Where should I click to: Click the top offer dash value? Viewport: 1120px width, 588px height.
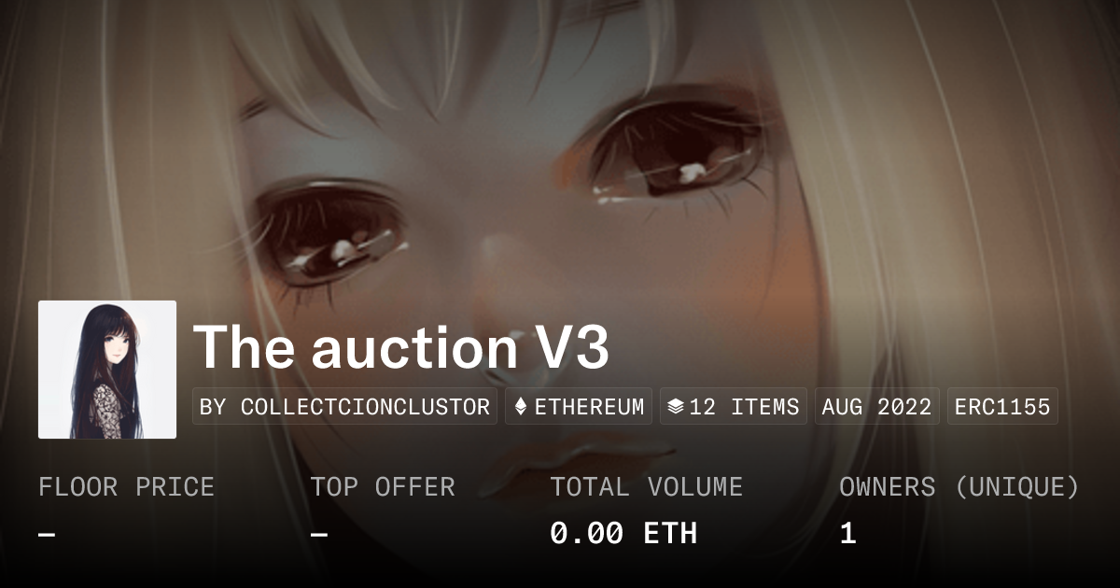pyautogui.click(x=319, y=534)
